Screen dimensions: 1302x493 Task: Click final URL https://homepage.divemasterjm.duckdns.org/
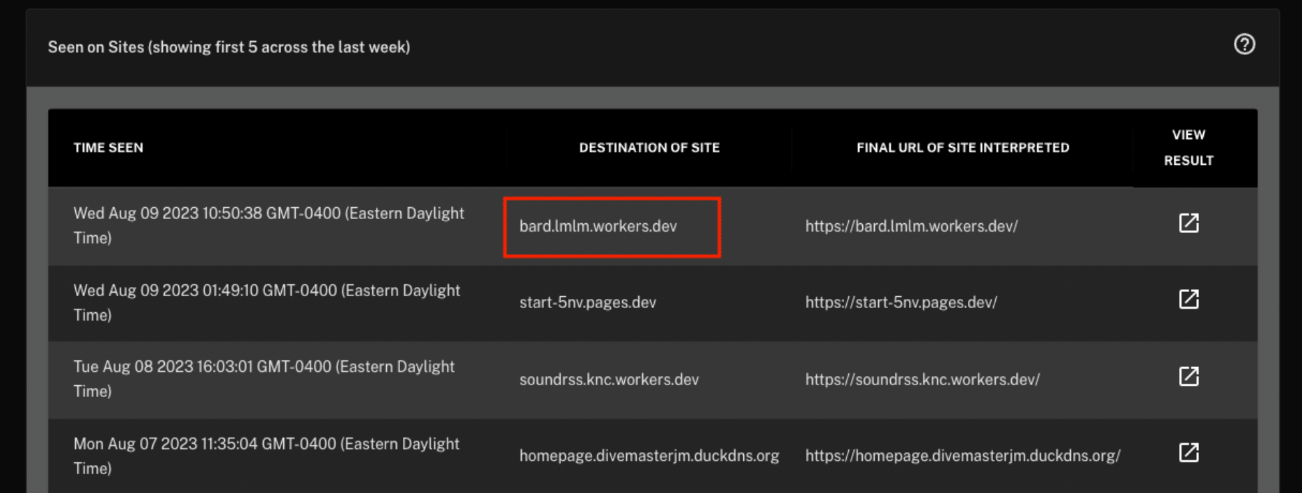click(963, 456)
